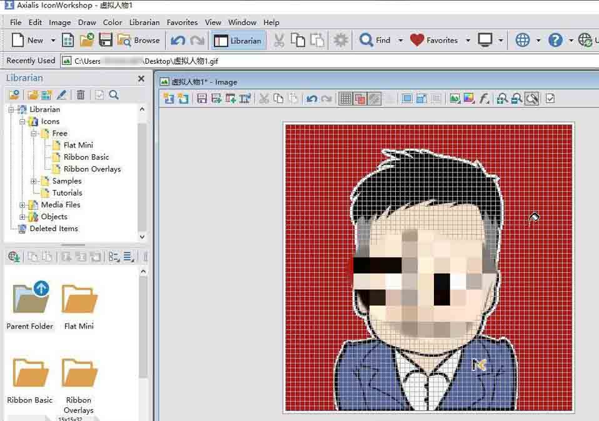The width and height of the screenshot is (599, 421).
Task: Open the Favorites dropdown arrow
Action: [x=468, y=41]
